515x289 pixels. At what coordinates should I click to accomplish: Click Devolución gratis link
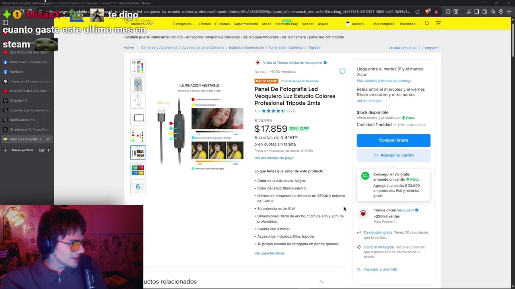coord(378,232)
